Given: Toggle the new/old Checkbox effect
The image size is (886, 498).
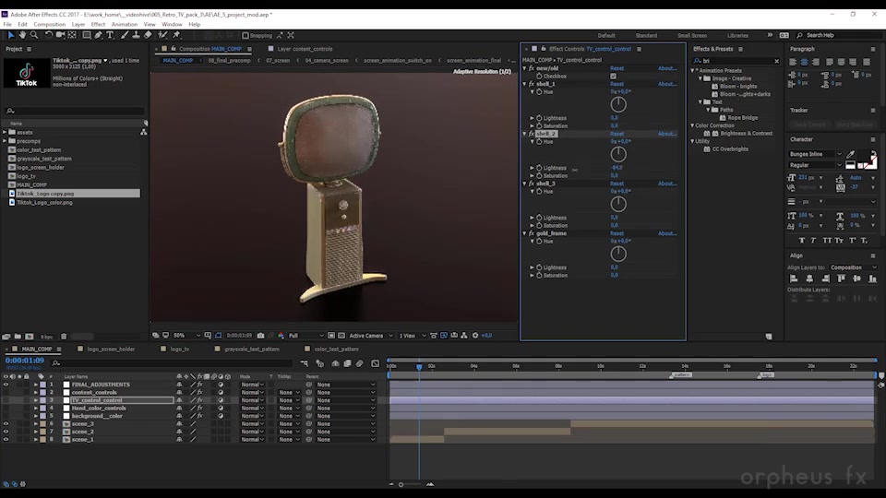Looking at the screenshot, I should point(613,77).
